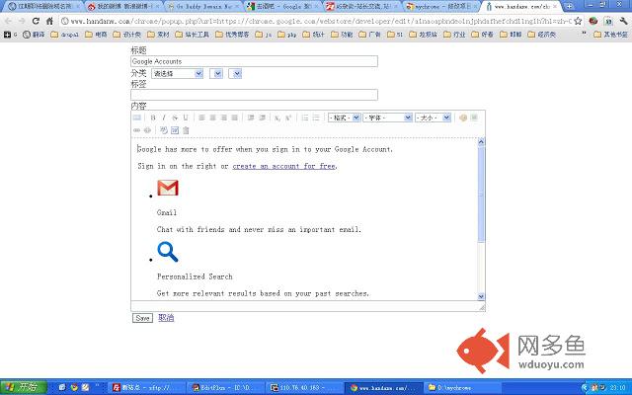632x395 pixels.
Task: Apply strikethrough in the editor toolbar
Action: pyautogui.click(x=175, y=118)
